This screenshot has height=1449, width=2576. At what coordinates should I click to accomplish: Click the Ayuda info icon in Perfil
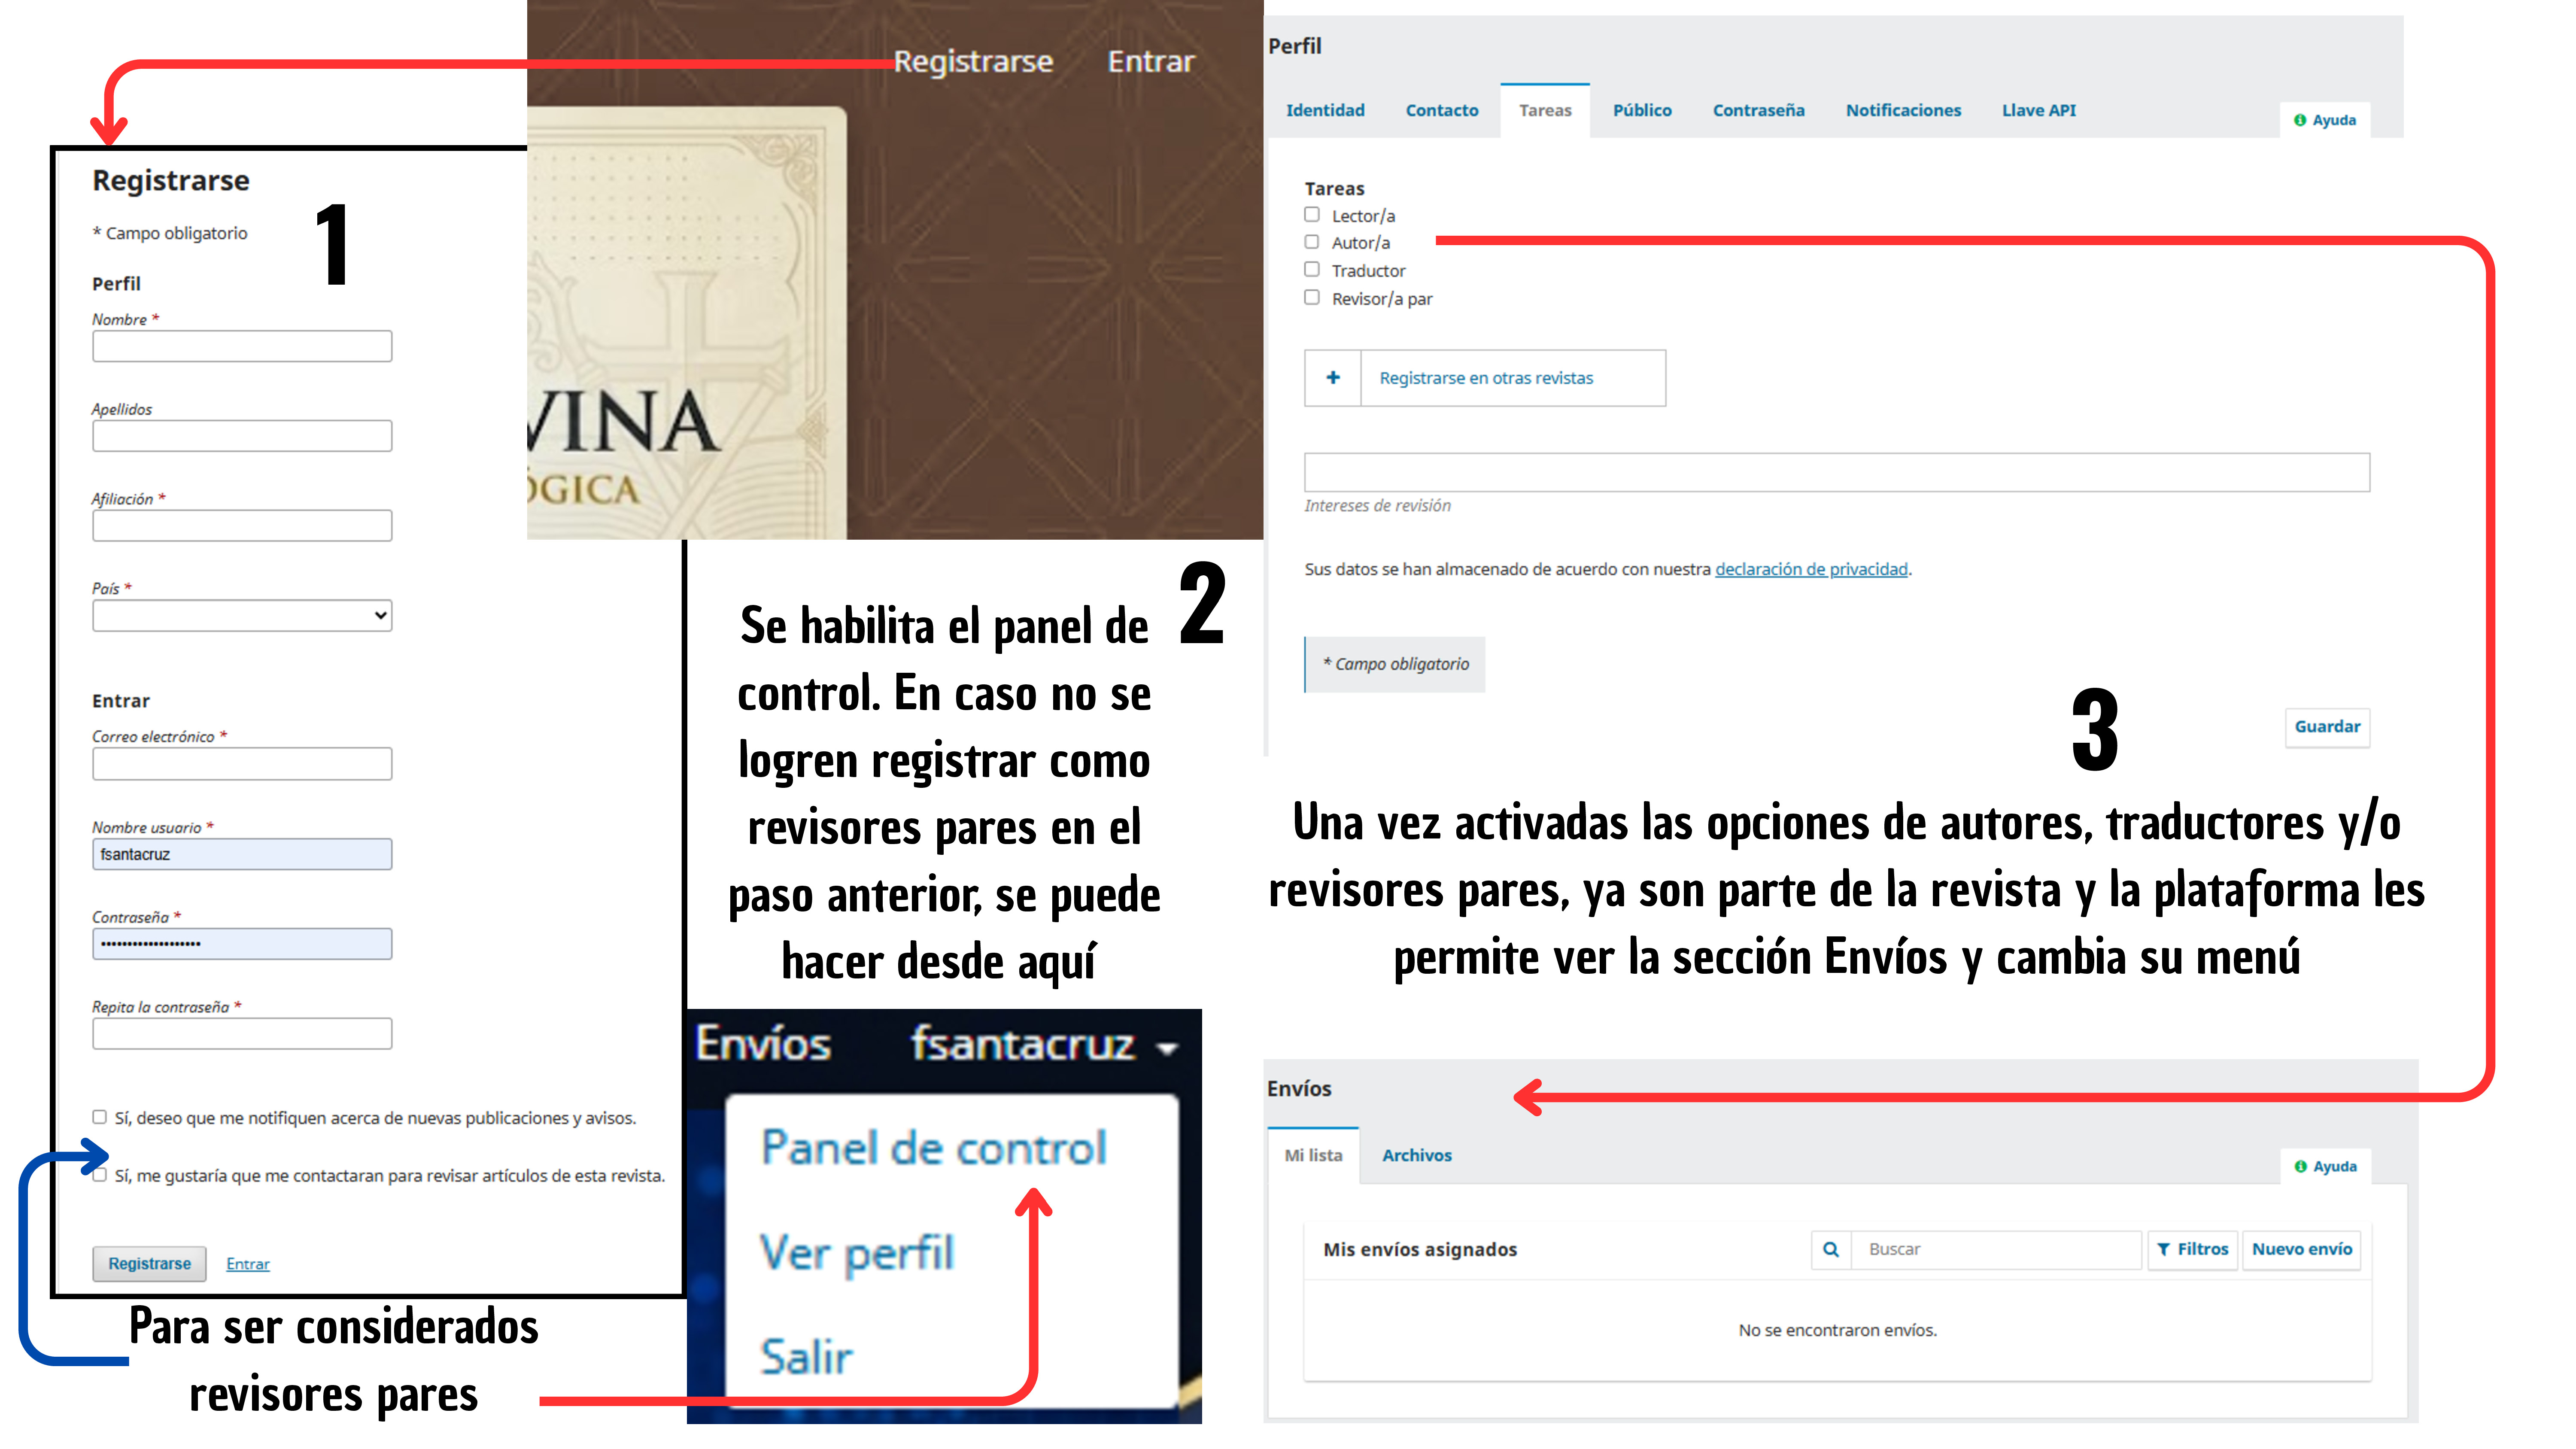pos(2300,120)
